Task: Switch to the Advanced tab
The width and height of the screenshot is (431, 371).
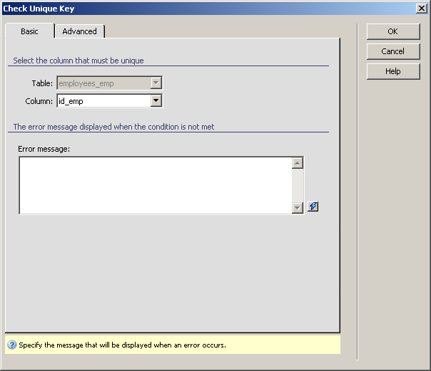Action: click(79, 31)
